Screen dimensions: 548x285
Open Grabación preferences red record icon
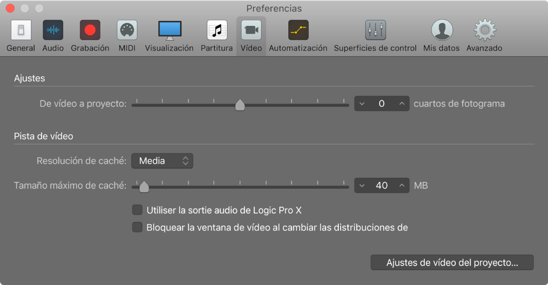click(x=90, y=30)
